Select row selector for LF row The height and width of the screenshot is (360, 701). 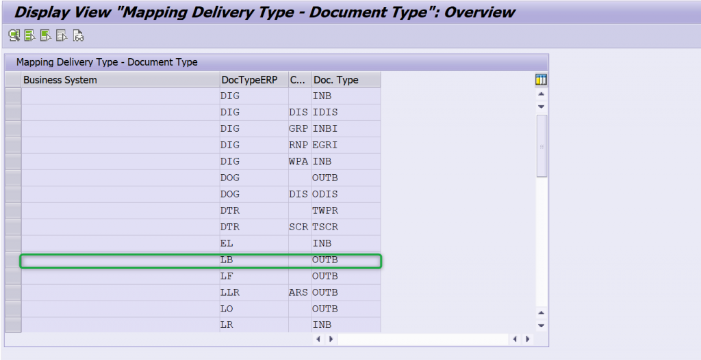(x=13, y=276)
